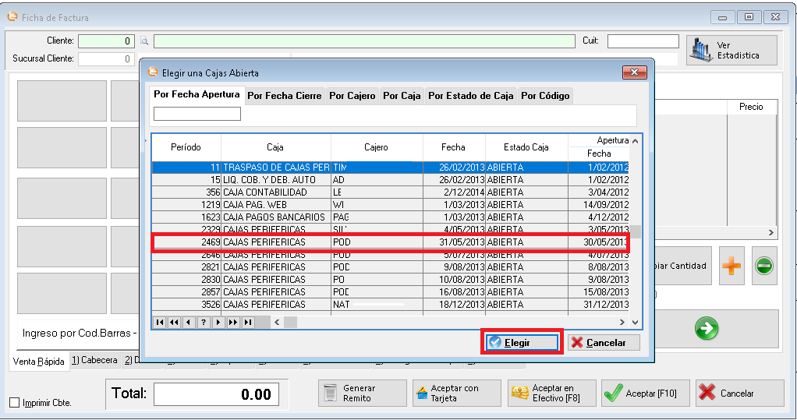Click Cancelar in the caja dialog
The width and height of the screenshot is (797, 420).
click(x=604, y=343)
